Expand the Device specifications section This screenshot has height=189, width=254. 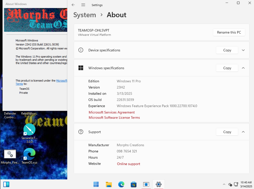pyautogui.click(x=243, y=50)
